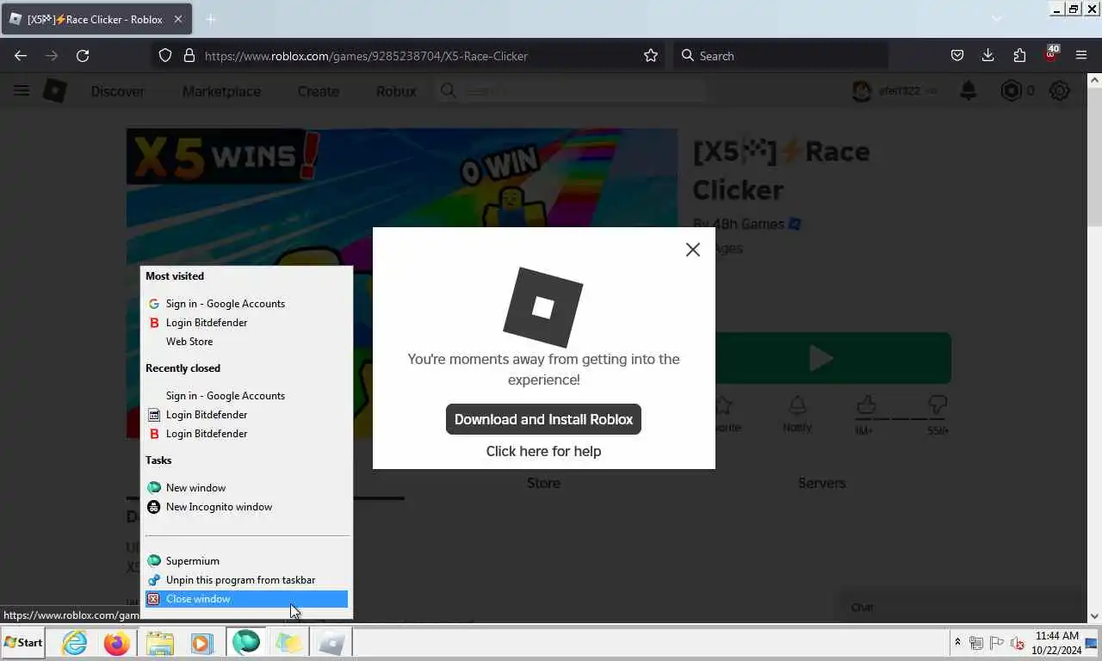This screenshot has width=1102, height=661.
Task: Open the Windows Start button
Action: tap(23, 643)
